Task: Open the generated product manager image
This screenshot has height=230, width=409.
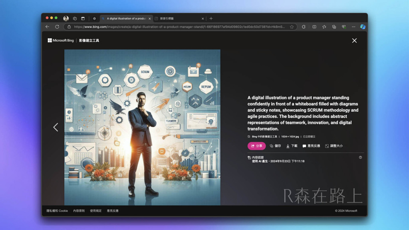Action: [142, 127]
